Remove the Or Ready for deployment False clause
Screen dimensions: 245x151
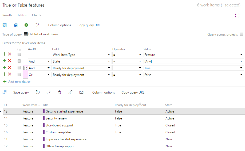click(10, 74)
